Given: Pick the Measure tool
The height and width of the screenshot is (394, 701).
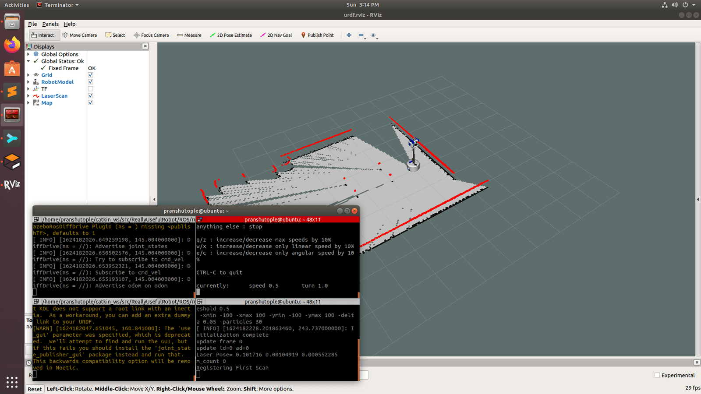Looking at the screenshot, I should coord(189,35).
